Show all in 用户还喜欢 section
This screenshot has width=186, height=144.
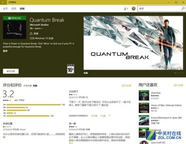(179, 85)
